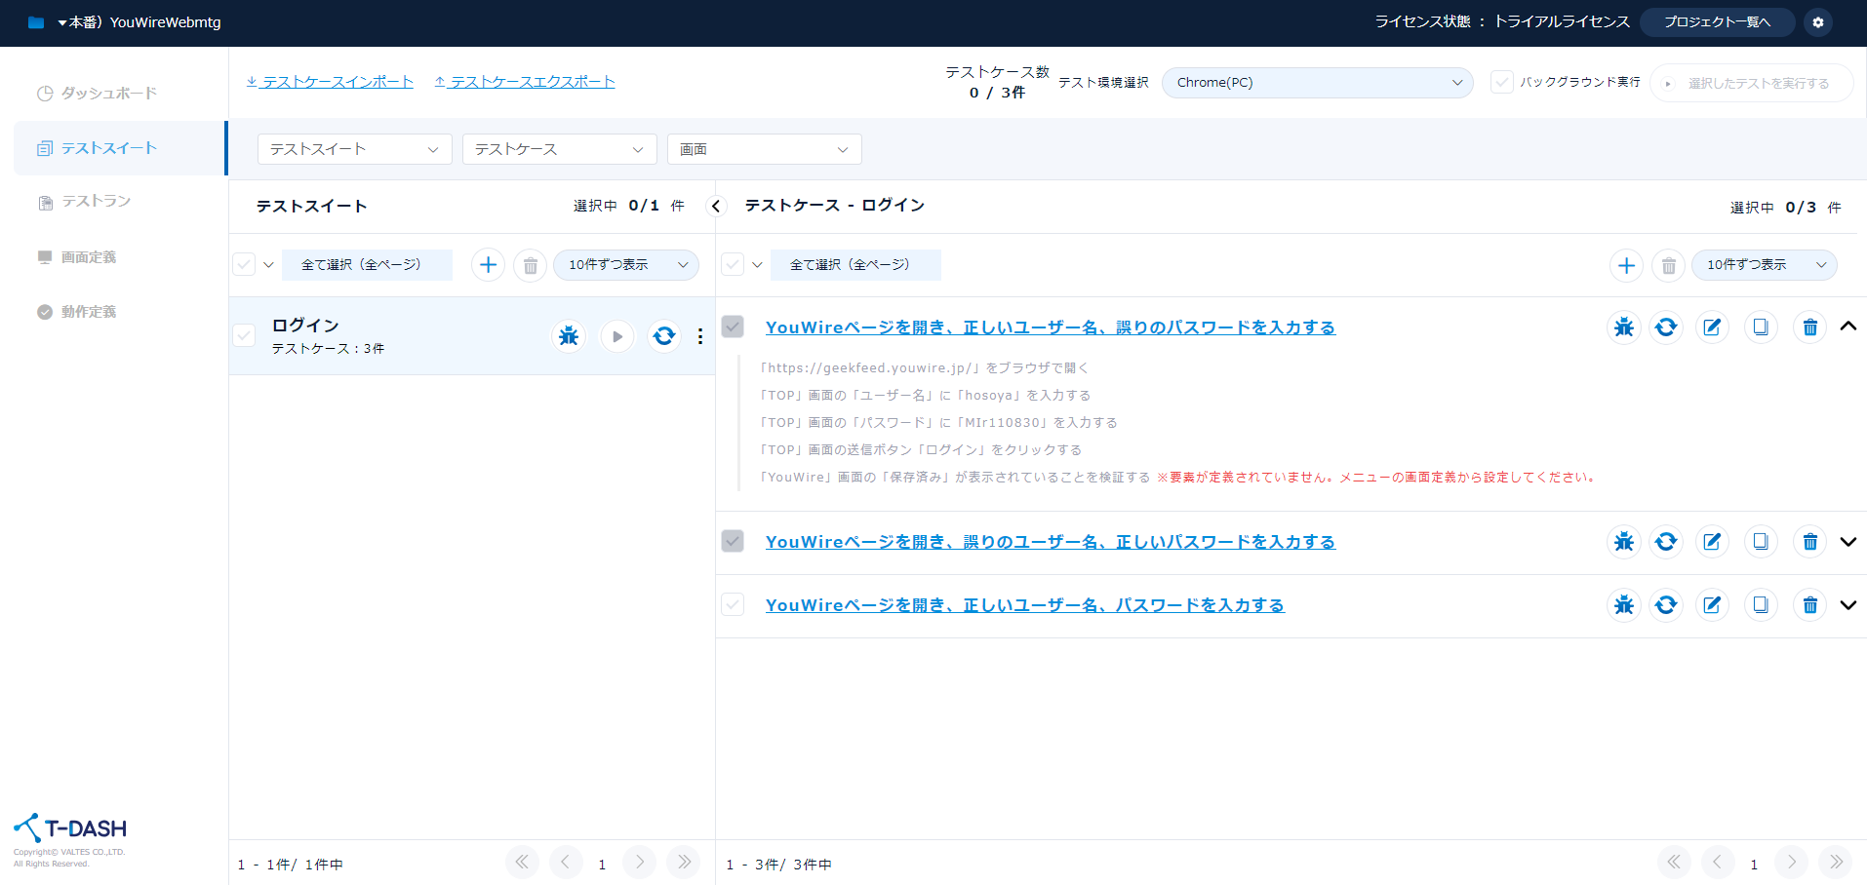This screenshot has width=1867, height=885.
Task: Toggle バックグラウンド実行 checkbox
Action: pos(1502,82)
